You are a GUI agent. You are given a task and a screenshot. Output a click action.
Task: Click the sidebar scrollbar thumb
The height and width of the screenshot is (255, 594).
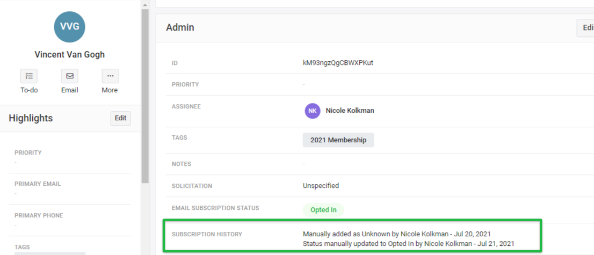click(x=145, y=97)
